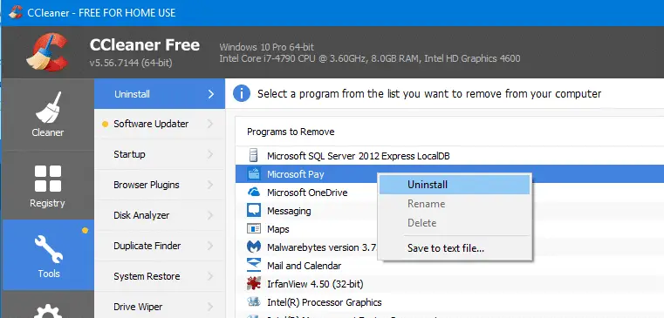
Task: Click the small CCleaner title bar icon
Action: pyautogui.click(x=15, y=12)
